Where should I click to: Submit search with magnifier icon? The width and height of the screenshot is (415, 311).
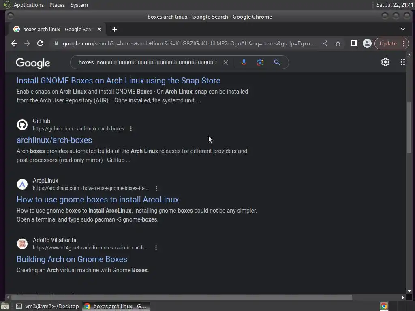(277, 62)
